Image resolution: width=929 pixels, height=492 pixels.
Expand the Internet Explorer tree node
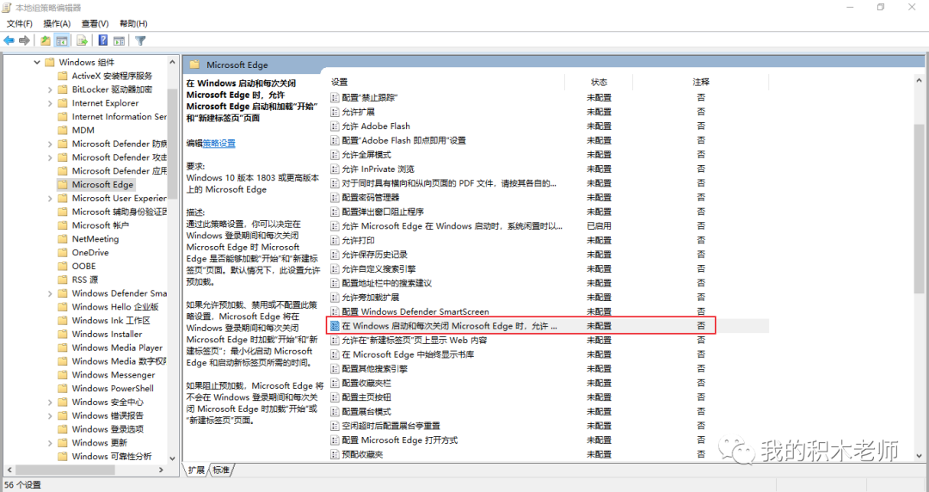coord(51,103)
